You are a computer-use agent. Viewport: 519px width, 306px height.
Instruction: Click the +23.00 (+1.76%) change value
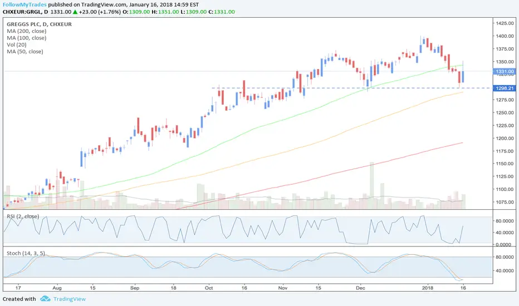(100, 12)
